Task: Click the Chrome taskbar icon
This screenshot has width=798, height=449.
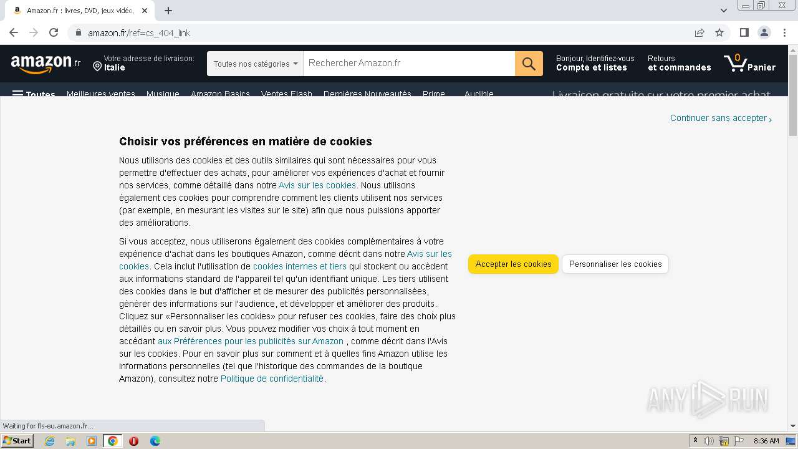Action: 113,441
